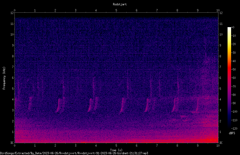Click the '-20' color scale label
240x155 pixels.
233,44
